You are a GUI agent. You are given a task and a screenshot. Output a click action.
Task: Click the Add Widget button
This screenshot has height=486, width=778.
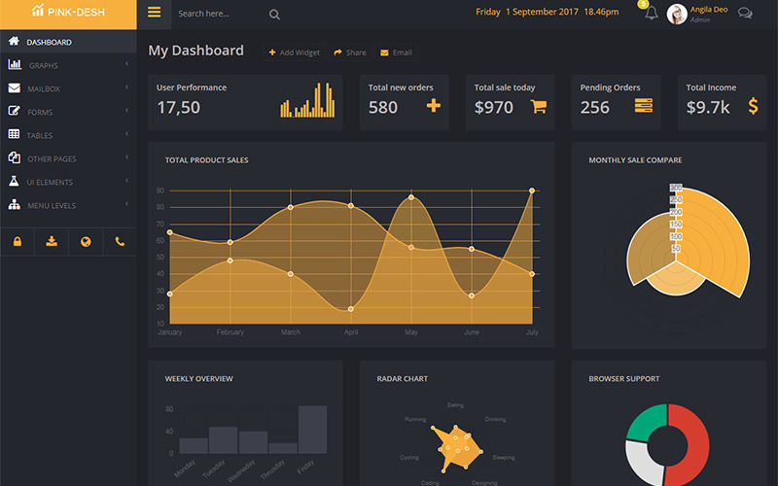[294, 52]
